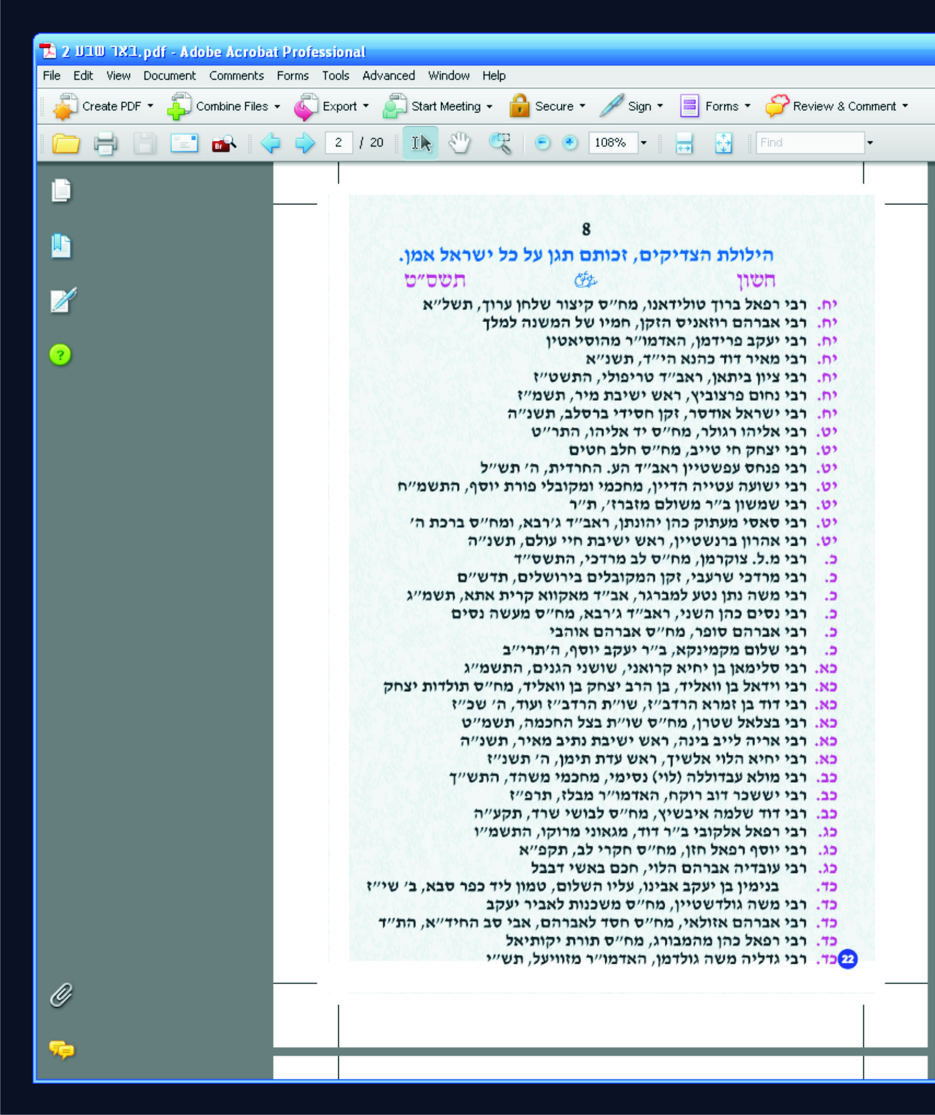Viewport: 935px width, 1115px height.
Task: Open the Forms menu
Action: point(293,76)
